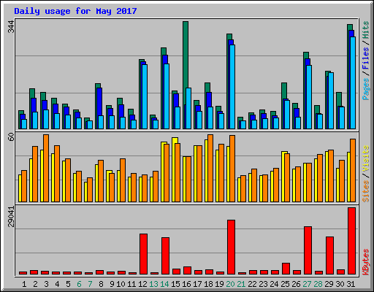Click day label 17 on the bottom axis
Screen dimensions: 374x292
(x=197, y=284)
